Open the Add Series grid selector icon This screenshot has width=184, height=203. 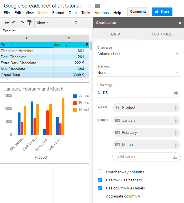coord(175,157)
